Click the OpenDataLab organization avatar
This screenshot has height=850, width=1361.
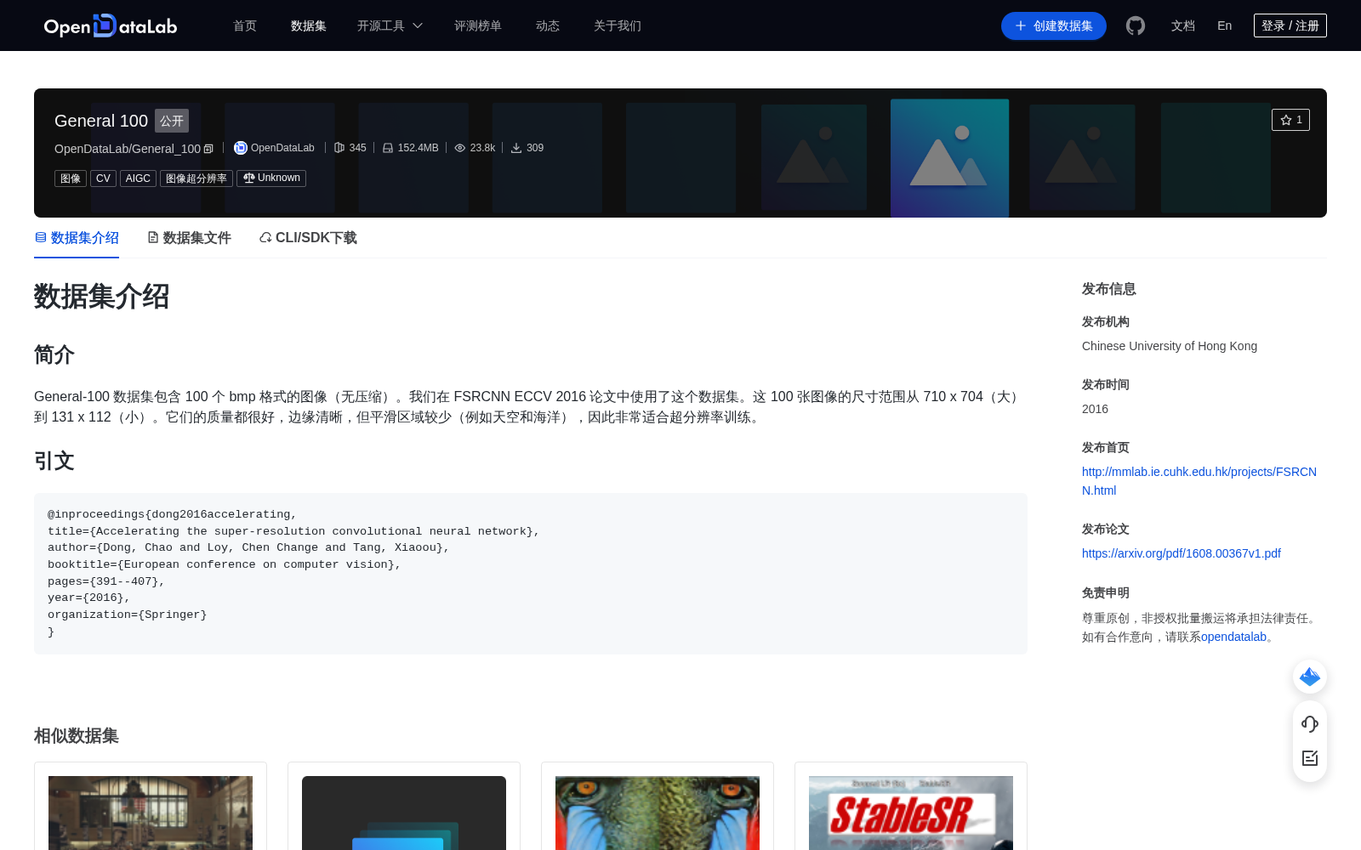(241, 148)
